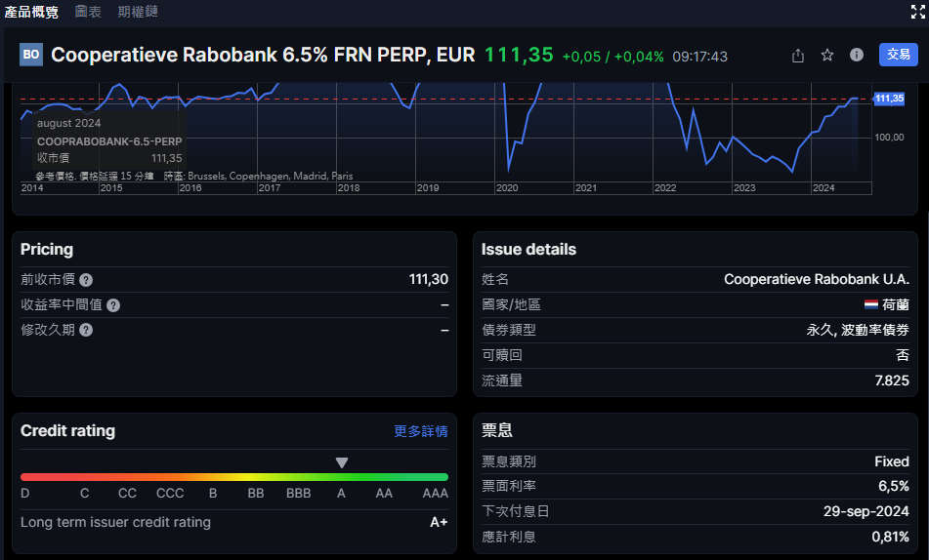Click the Issue details heading
The height and width of the screenshot is (560, 929).
pos(528,249)
